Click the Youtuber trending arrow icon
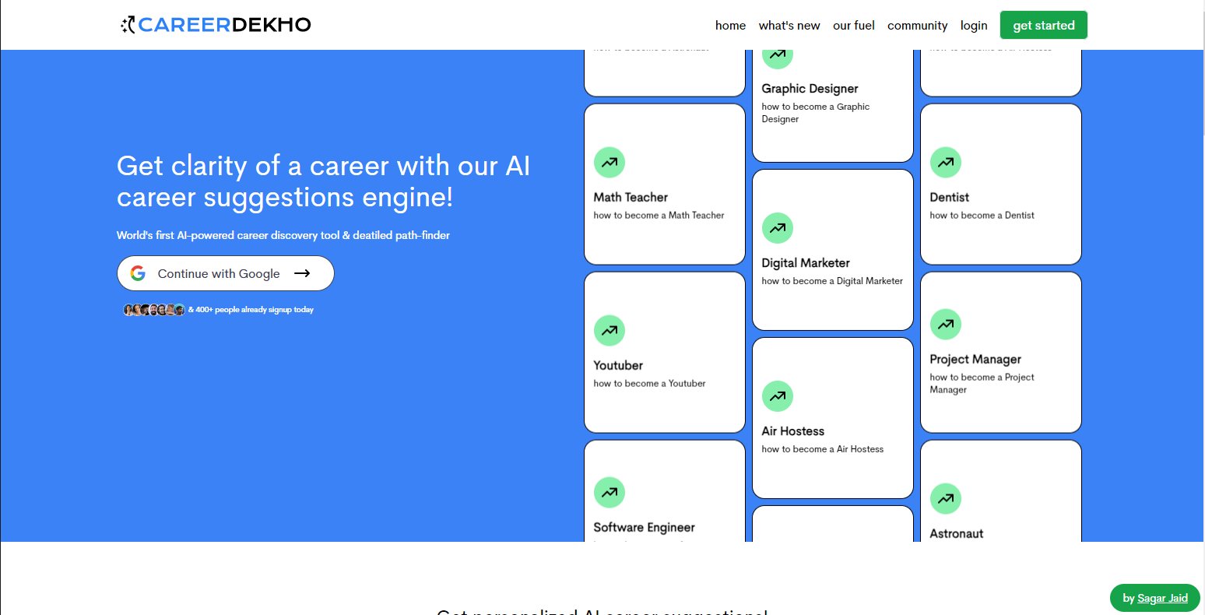 (x=610, y=331)
